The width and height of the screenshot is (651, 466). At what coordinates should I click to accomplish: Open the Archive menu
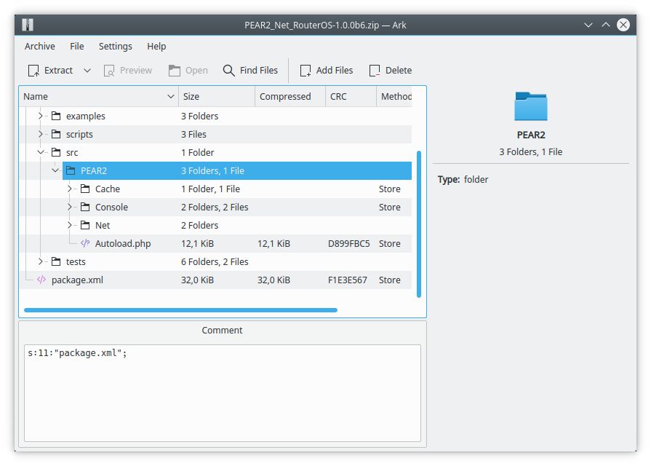coord(39,46)
